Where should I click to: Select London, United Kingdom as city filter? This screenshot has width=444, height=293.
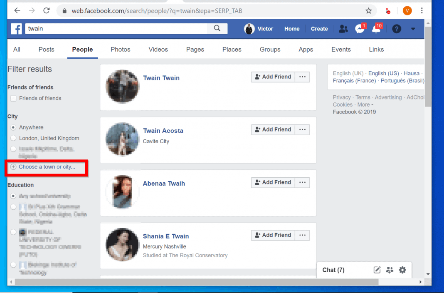13,138
